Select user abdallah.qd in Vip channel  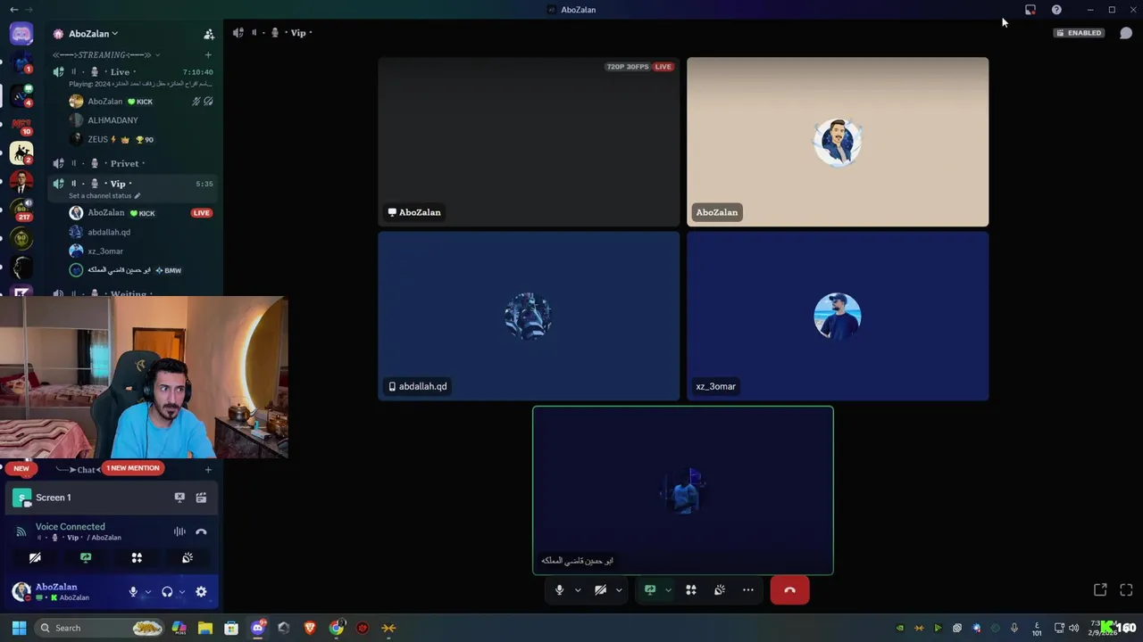[x=109, y=232]
